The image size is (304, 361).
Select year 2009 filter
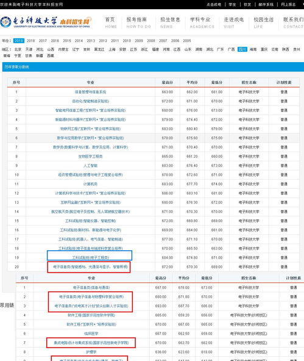pyautogui.click(x=139, y=41)
